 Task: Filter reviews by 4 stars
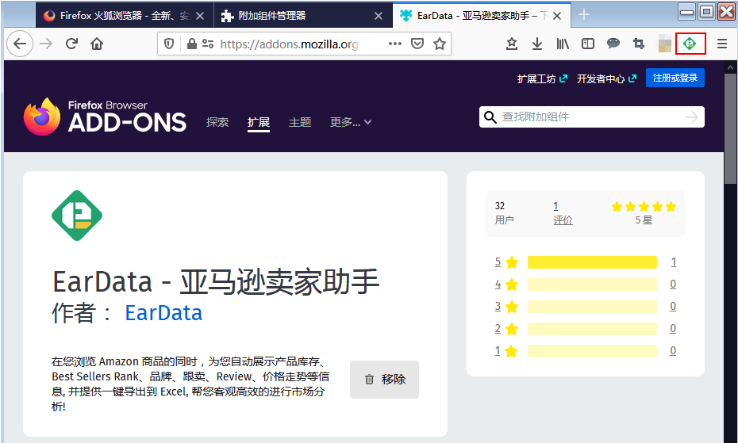click(x=506, y=284)
